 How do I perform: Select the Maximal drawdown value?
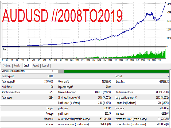coord(103,92)
